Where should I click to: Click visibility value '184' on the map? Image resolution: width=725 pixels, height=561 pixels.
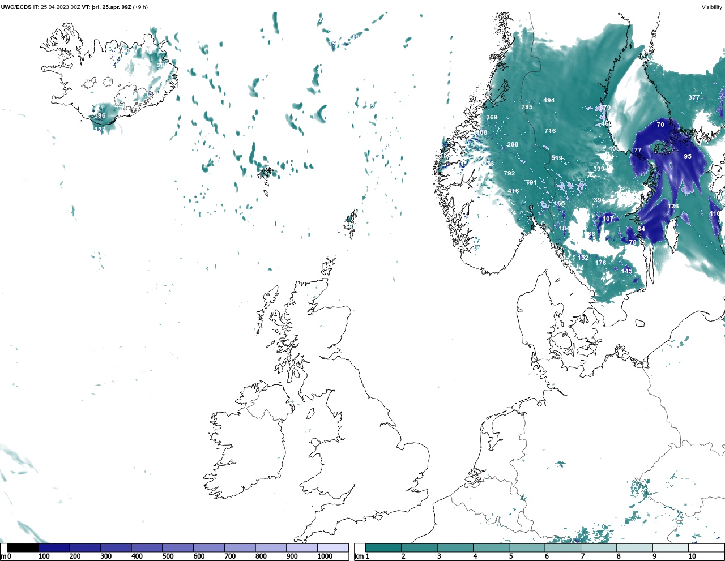point(564,228)
